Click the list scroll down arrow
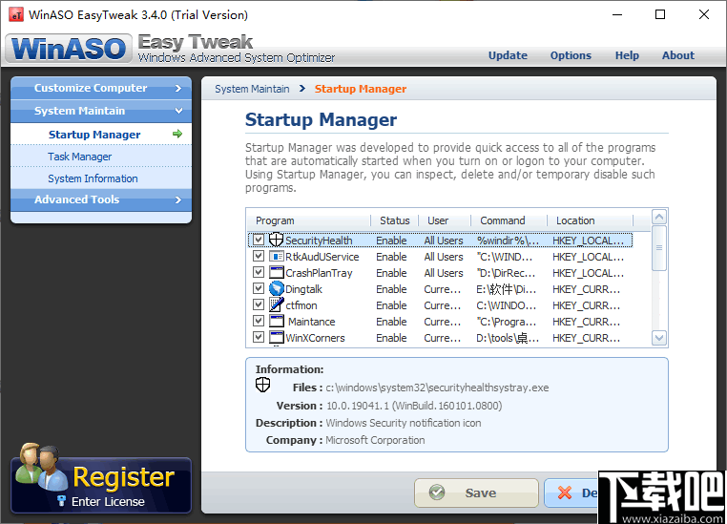 (x=659, y=338)
